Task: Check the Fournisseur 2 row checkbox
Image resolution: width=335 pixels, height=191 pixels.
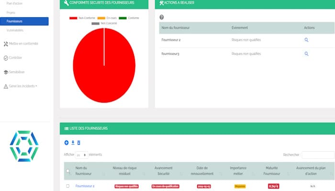Action: (x=68, y=186)
